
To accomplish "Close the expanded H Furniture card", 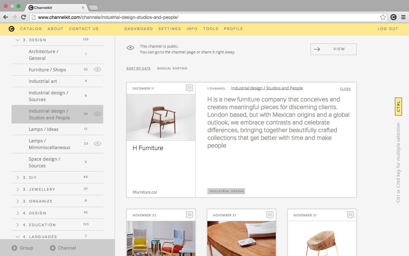I will pos(345,89).
